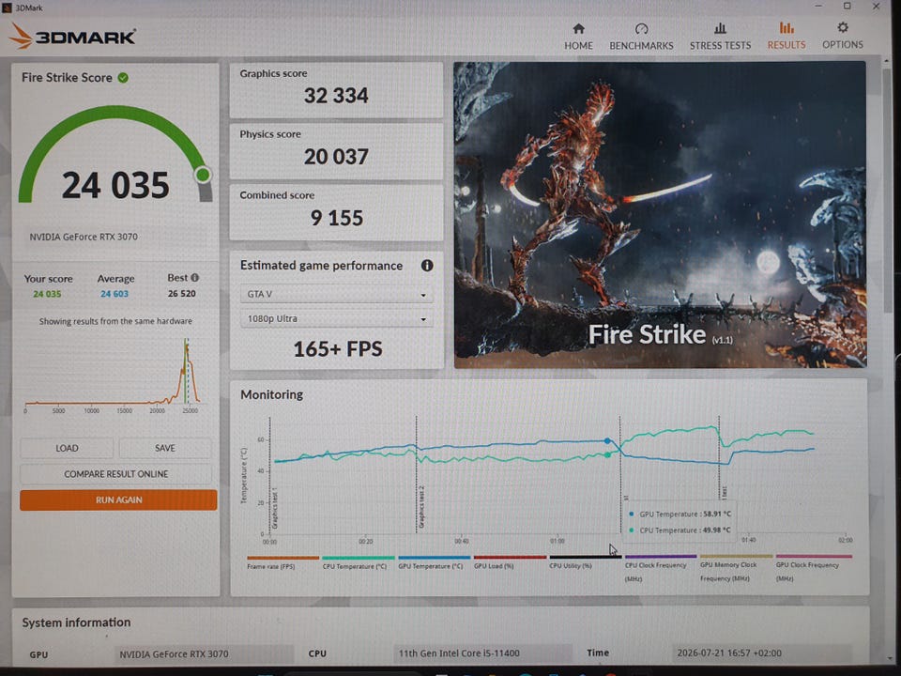Toggle the Frame rate (FPS) legend
901x676 pixels.
click(x=283, y=562)
